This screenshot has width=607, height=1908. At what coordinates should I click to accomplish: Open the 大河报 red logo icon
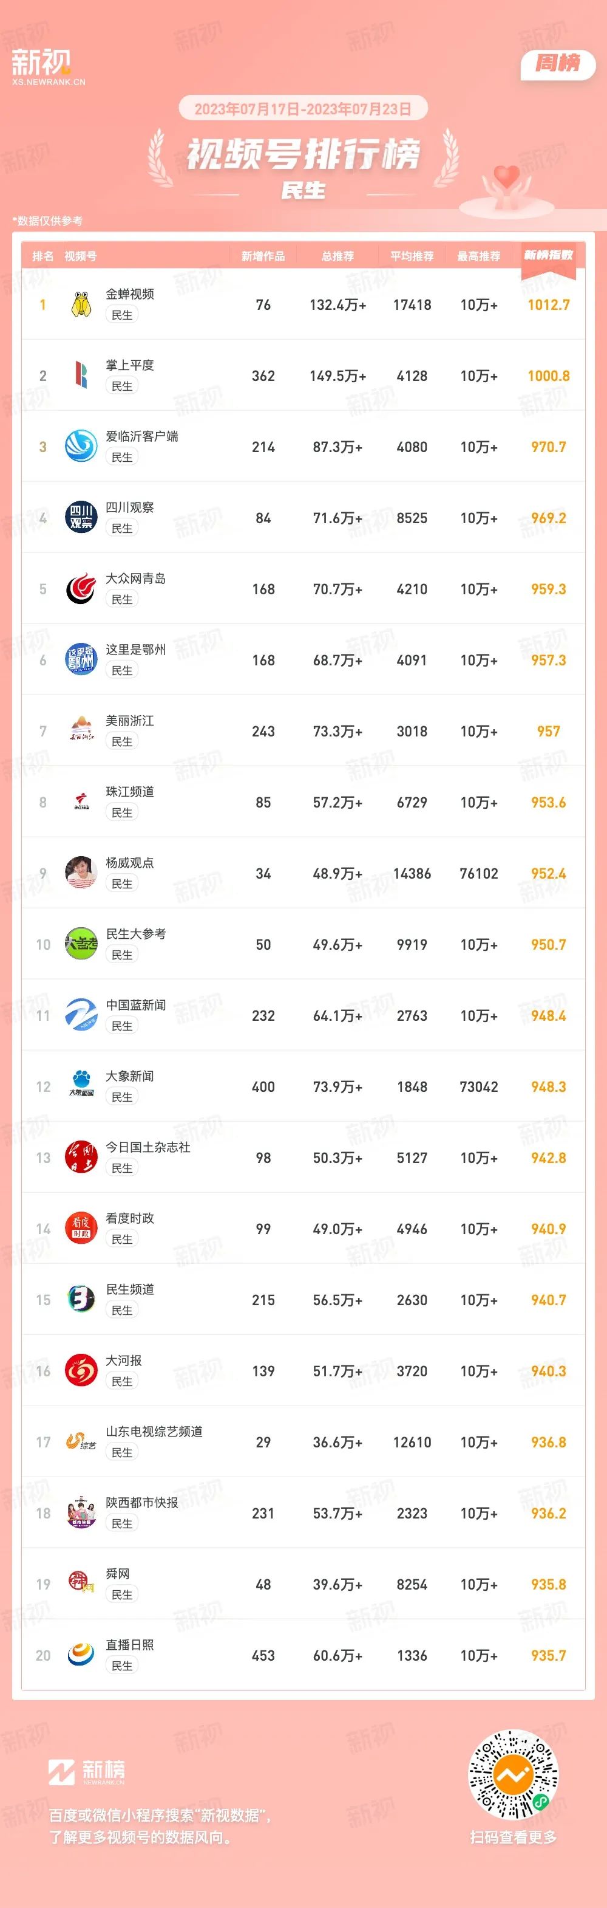[81, 1371]
